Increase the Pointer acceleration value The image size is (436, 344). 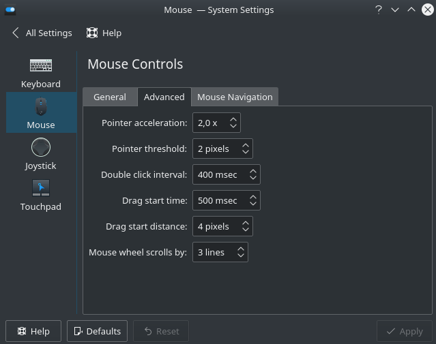click(x=233, y=119)
